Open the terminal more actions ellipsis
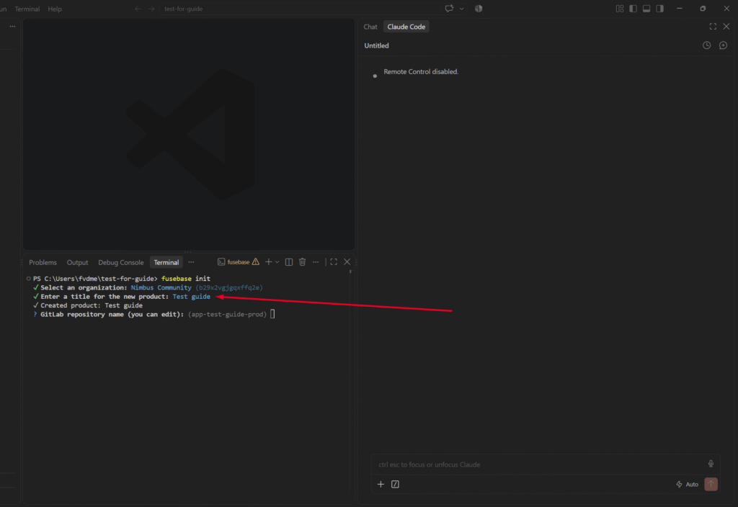Viewport: 738px width, 507px height. tap(316, 261)
